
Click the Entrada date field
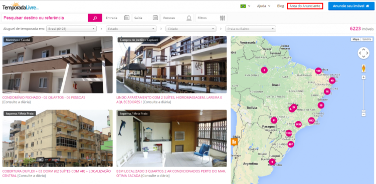(117, 18)
